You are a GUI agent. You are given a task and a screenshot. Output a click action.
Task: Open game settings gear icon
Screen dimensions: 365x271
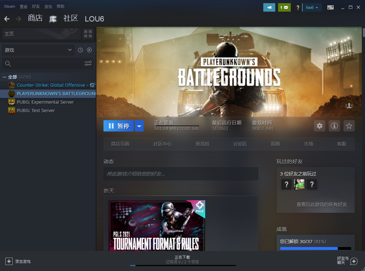pyautogui.click(x=319, y=126)
